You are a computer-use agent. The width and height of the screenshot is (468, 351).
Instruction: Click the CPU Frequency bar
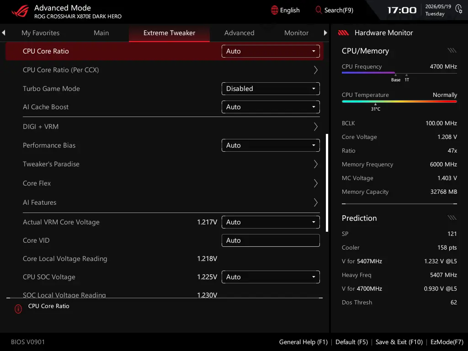click(x=399, y=73)
